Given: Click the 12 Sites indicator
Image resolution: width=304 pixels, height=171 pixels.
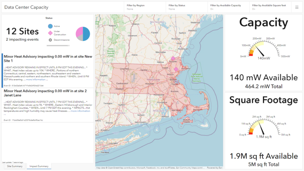Looking at the screenshot, I should (x=22, y=32).
